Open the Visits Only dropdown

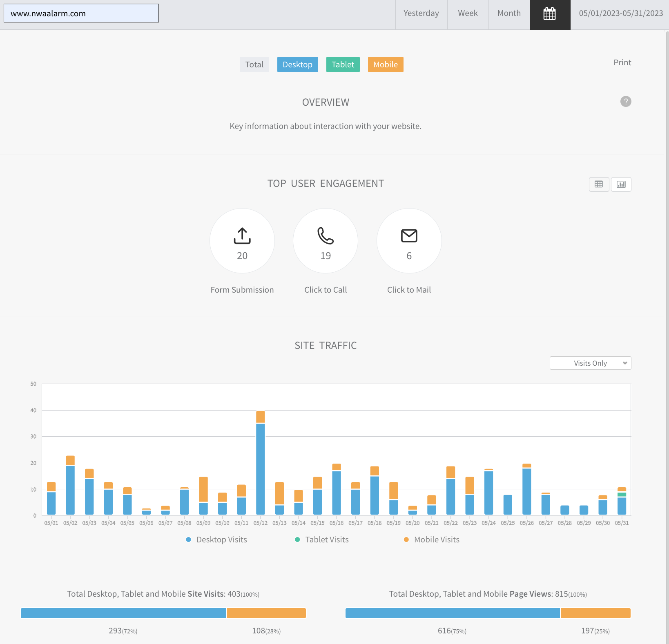click(x=590, y=363)
